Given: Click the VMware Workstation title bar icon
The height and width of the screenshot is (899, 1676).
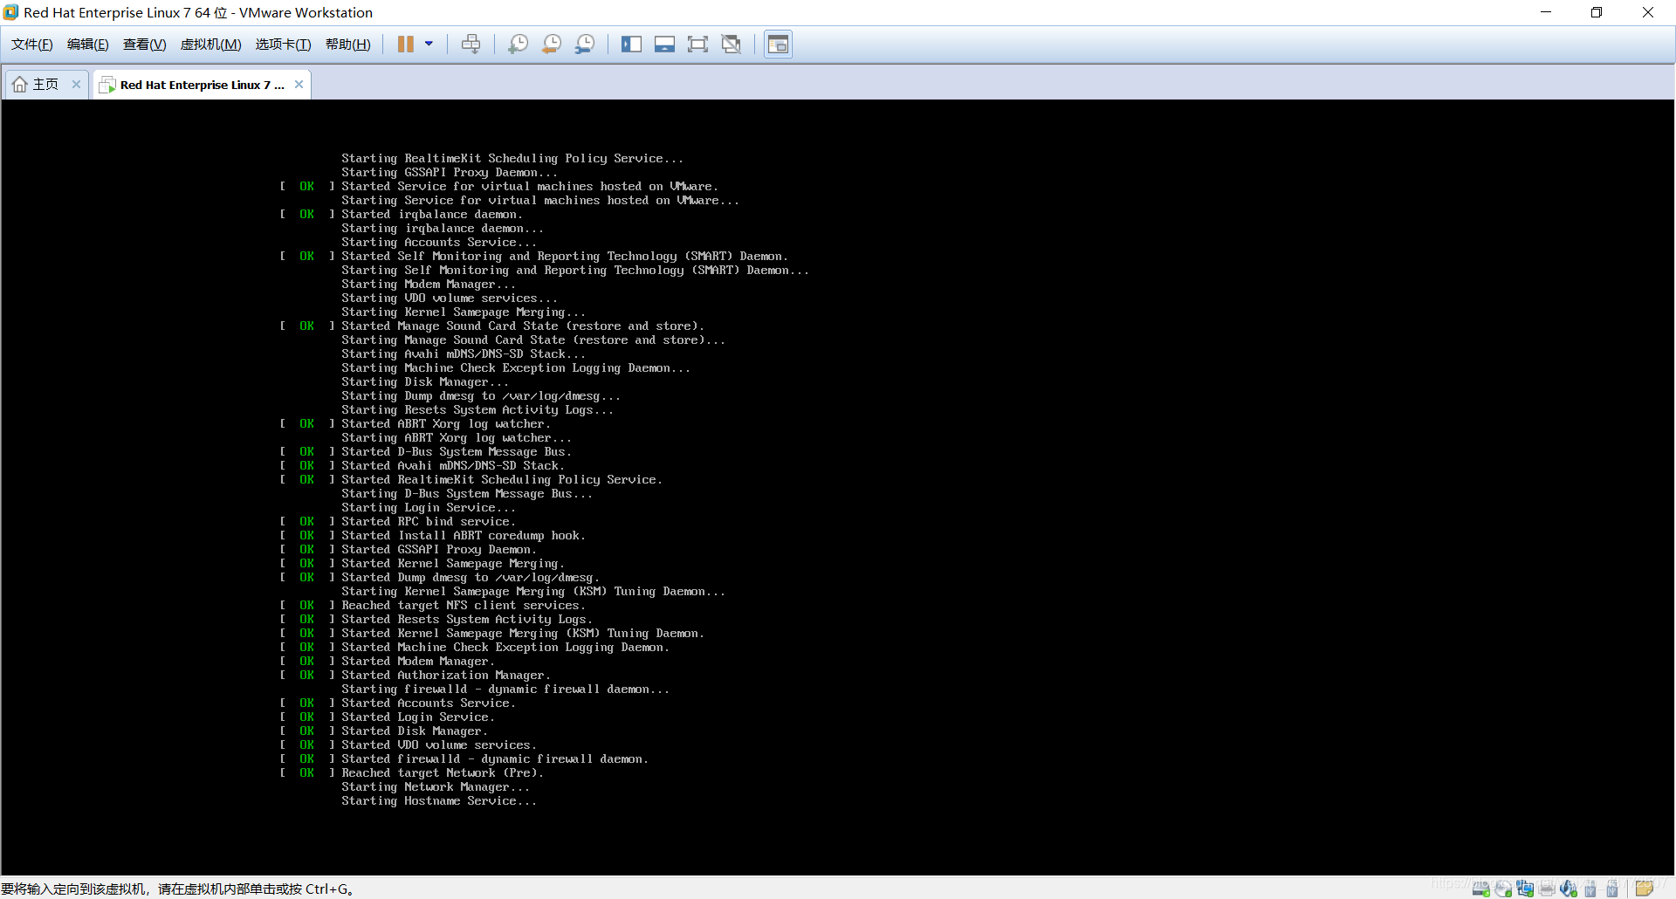Looking at the screenshot, I should [10, 12].
